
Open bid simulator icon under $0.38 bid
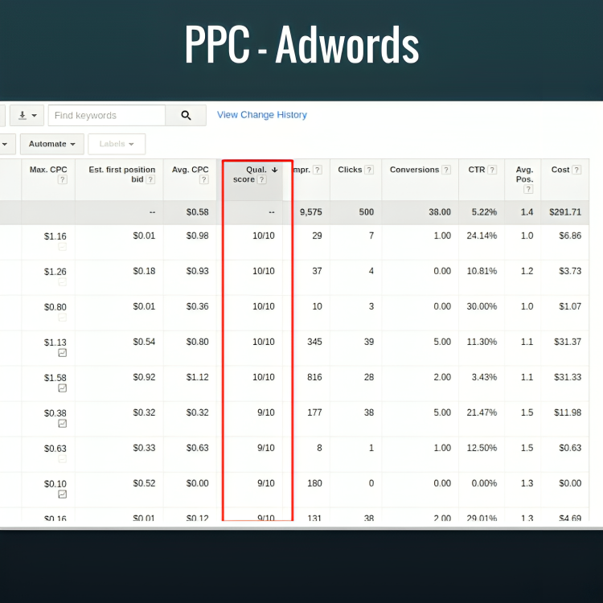tap(62, 424)
